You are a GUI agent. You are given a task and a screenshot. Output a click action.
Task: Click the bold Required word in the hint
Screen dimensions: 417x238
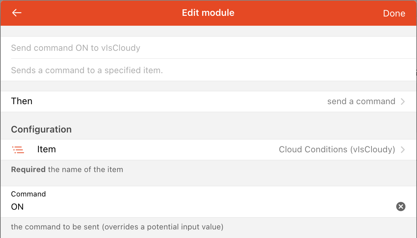pyautogui.click(x=28, y=170)
